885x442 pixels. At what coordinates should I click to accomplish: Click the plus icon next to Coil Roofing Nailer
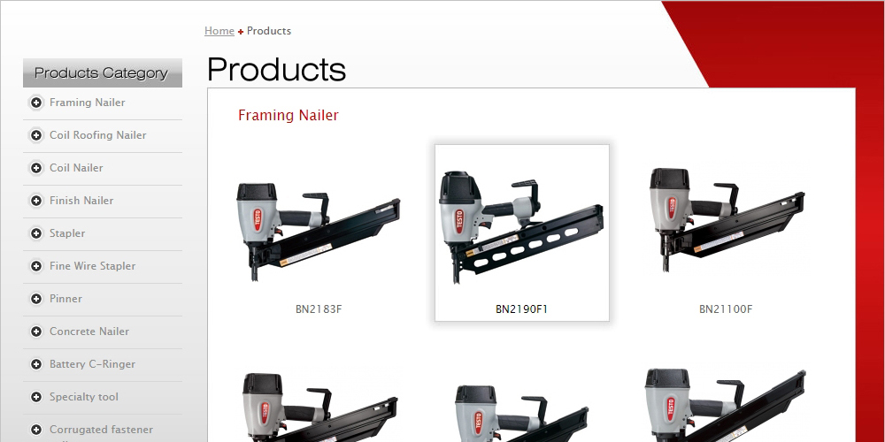(36, 135)
